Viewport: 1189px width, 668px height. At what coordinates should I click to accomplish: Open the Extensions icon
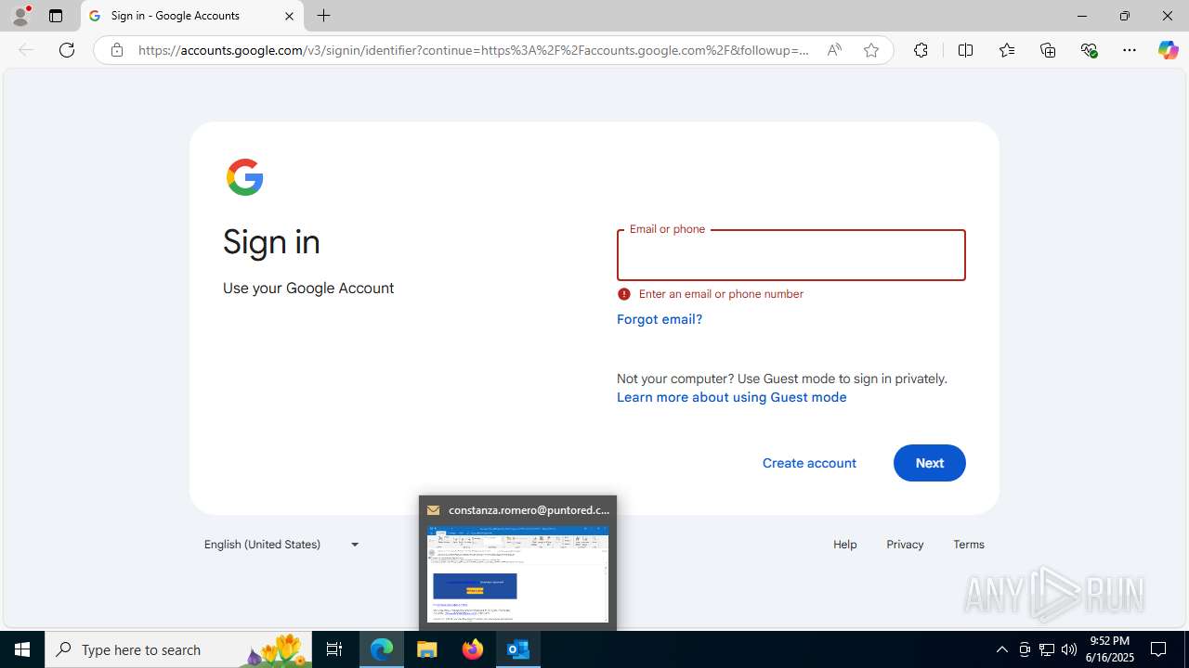(921, 50)
